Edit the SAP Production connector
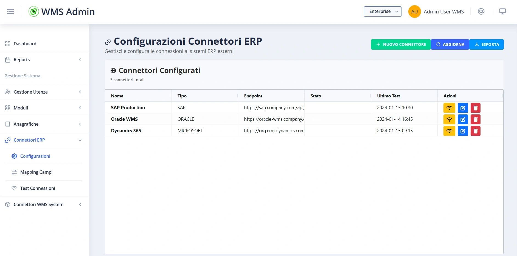This screenshot has height=256, width=517. pyautogui.click(x=463, y=108)
